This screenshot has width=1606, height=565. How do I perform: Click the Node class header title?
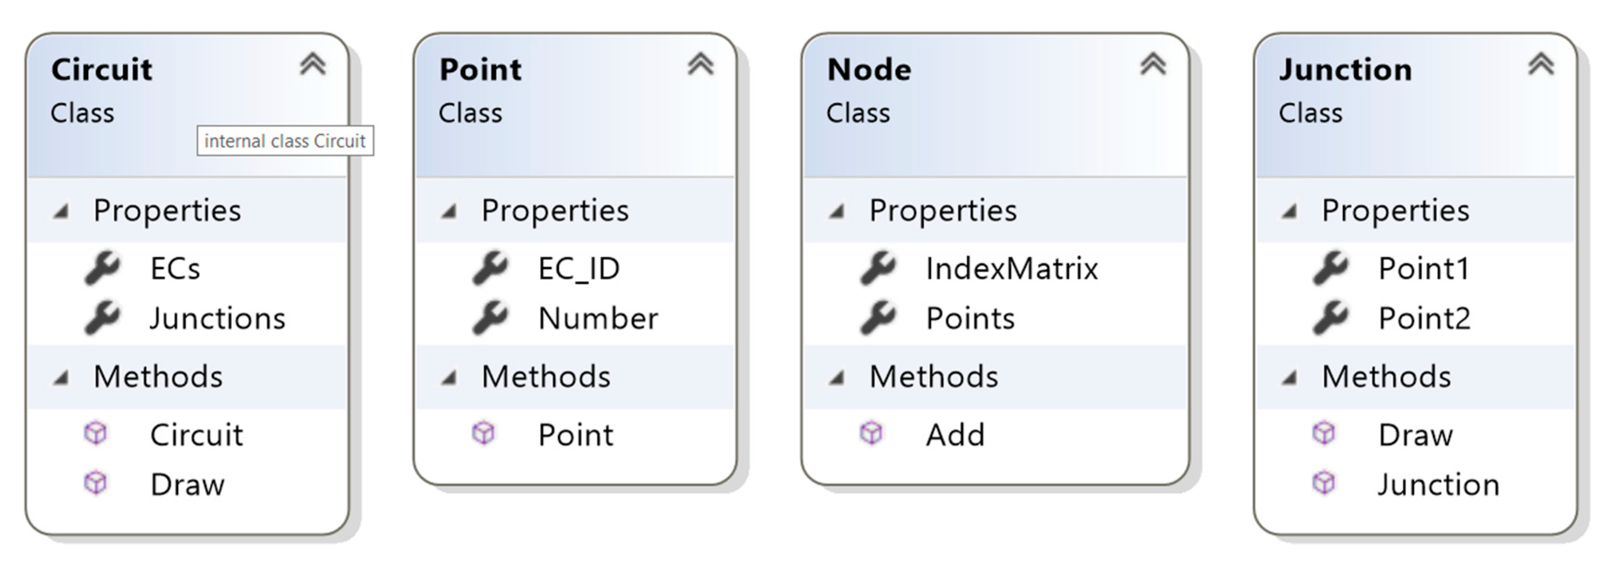click(x=869, y=69)
